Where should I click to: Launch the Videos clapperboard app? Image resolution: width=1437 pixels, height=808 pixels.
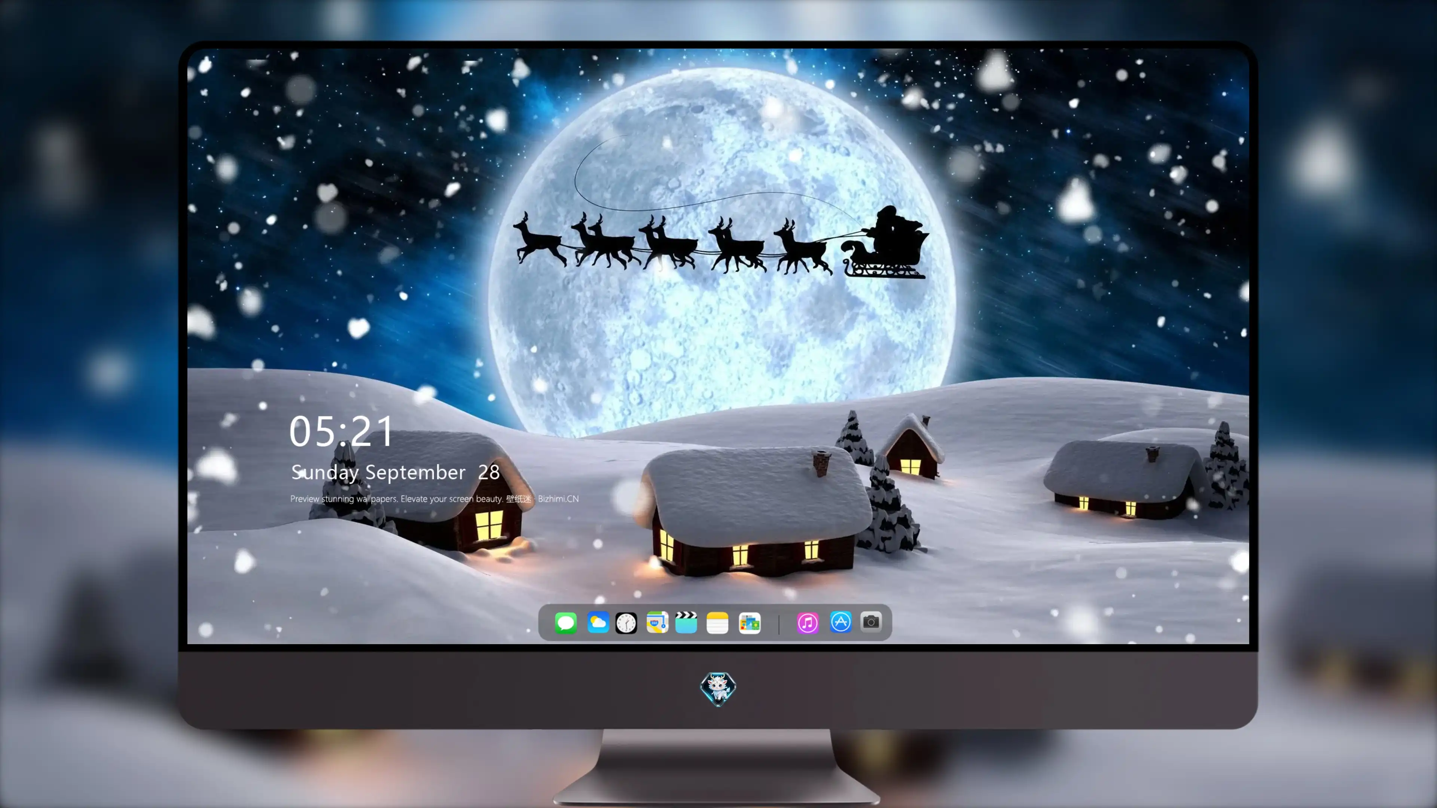(686, 622)
